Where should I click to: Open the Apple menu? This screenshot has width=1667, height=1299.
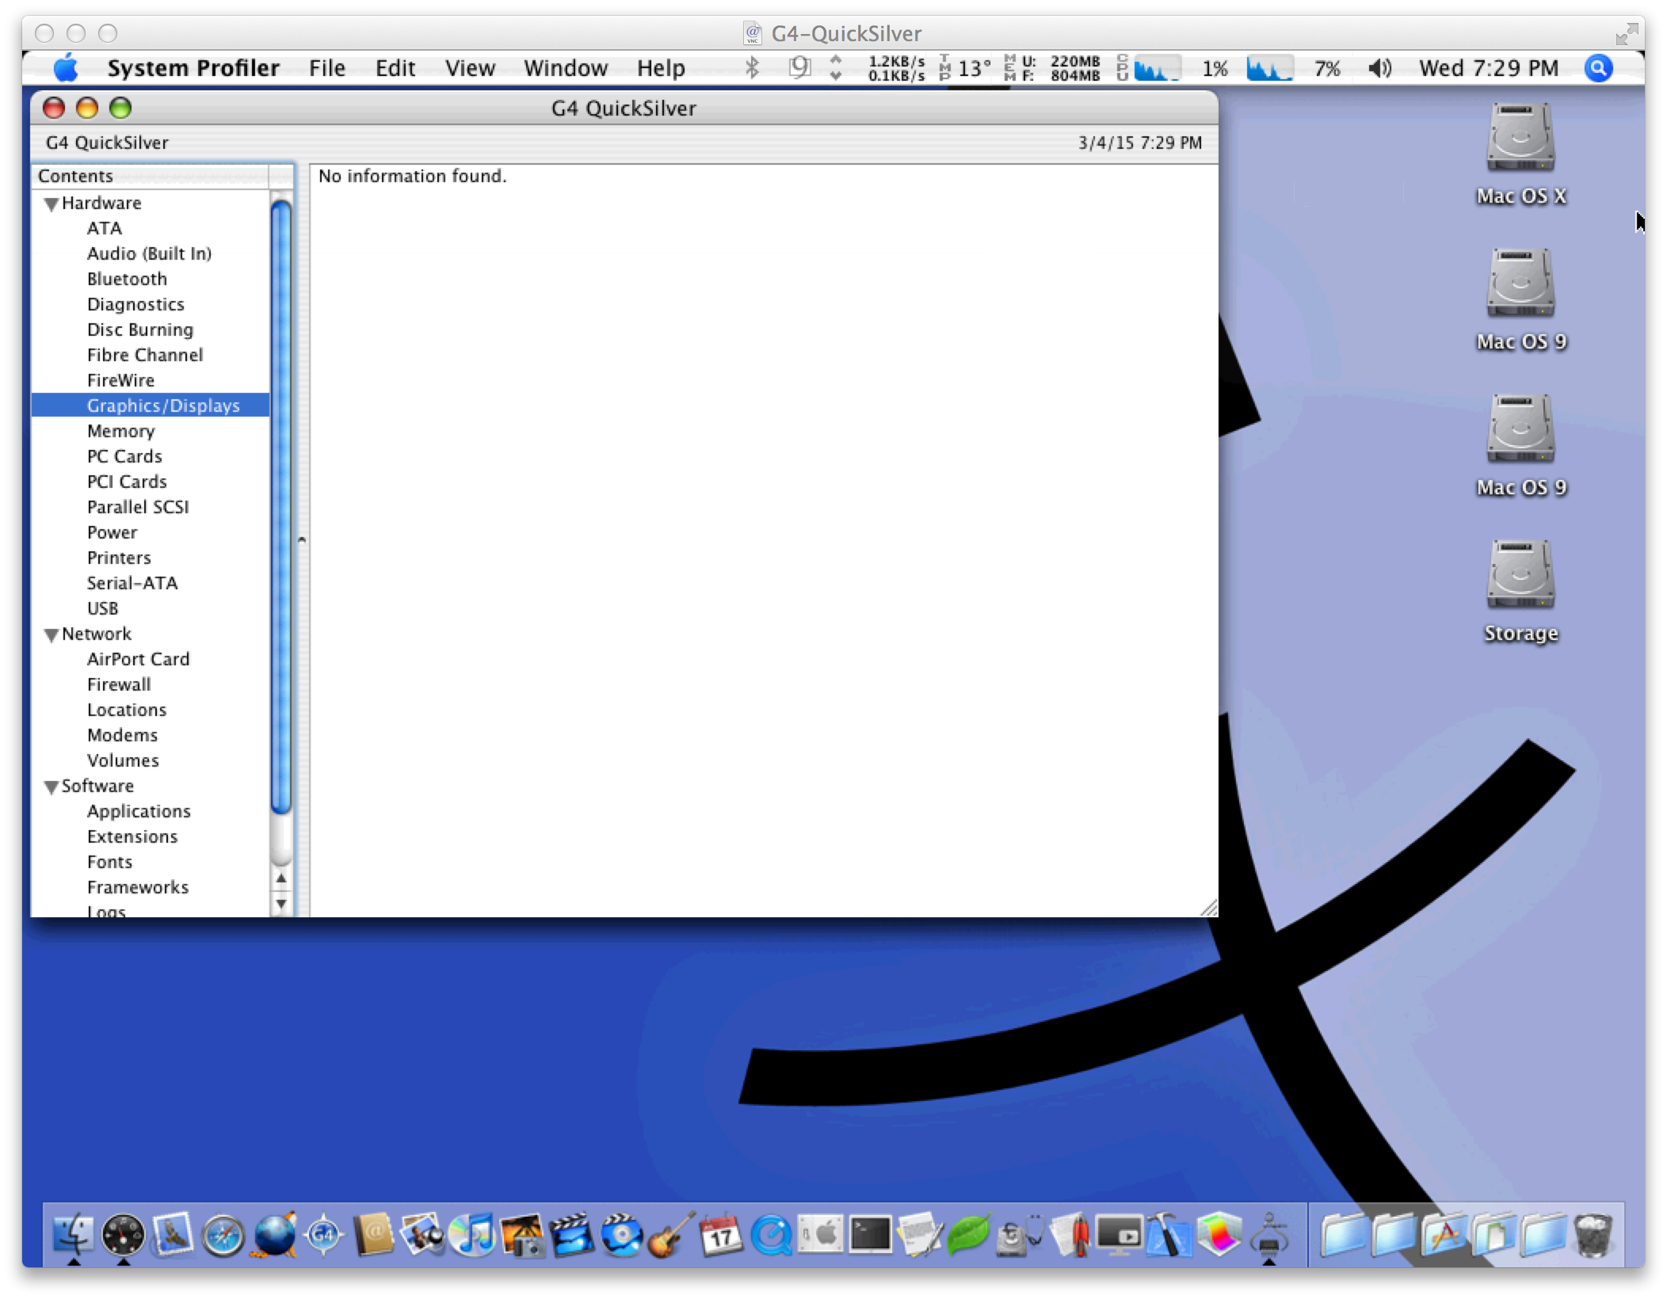click(x=67, y=68)
